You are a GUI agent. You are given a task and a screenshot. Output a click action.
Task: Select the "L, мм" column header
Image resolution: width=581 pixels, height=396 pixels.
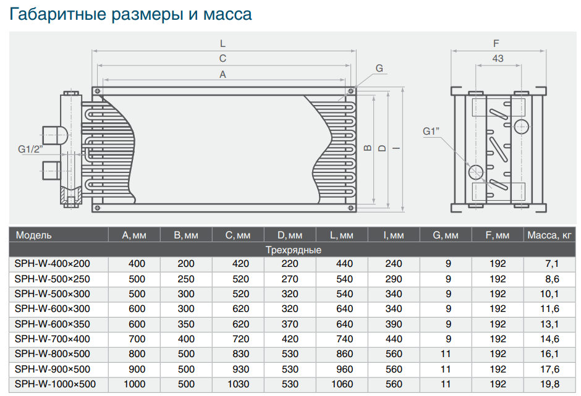[x=342, y=235]
